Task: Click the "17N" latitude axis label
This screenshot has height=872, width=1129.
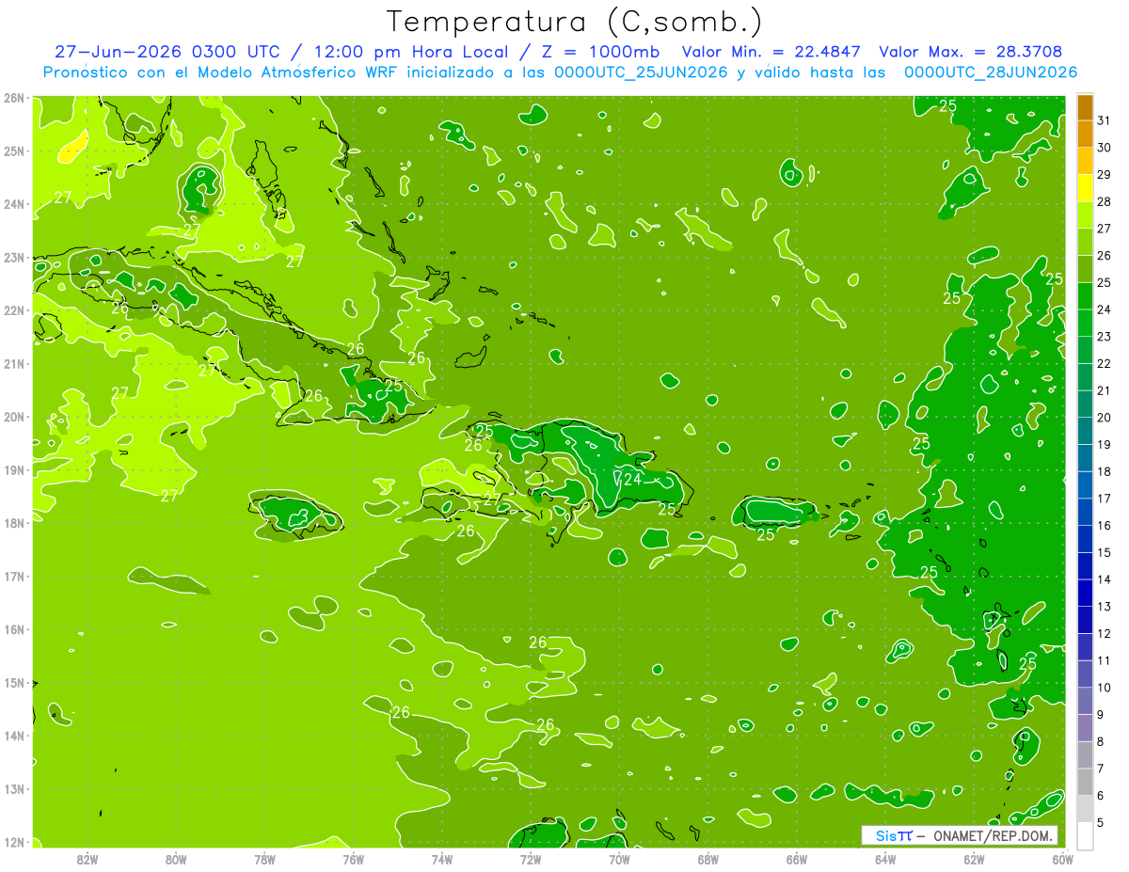Action: 15,576
